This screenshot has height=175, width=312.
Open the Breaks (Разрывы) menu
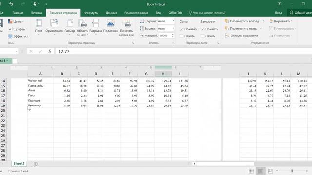tap(96, 27)
